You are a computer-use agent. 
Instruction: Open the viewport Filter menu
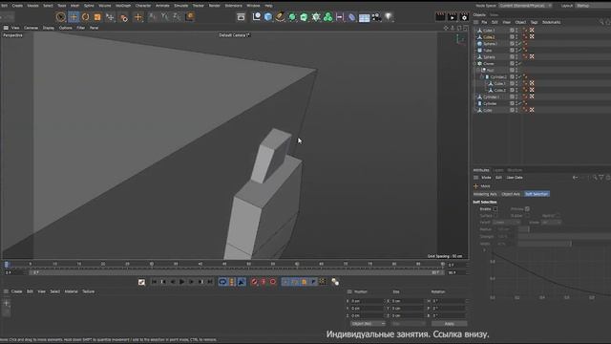point(80,28)
